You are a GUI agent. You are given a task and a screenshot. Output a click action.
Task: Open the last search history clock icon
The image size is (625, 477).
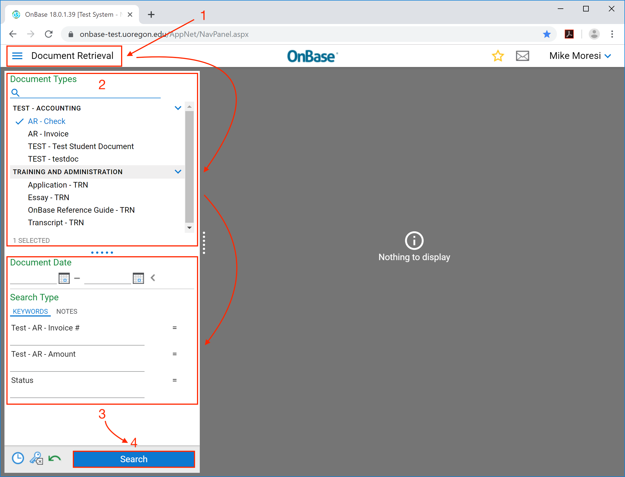click(x=18, y=459)
